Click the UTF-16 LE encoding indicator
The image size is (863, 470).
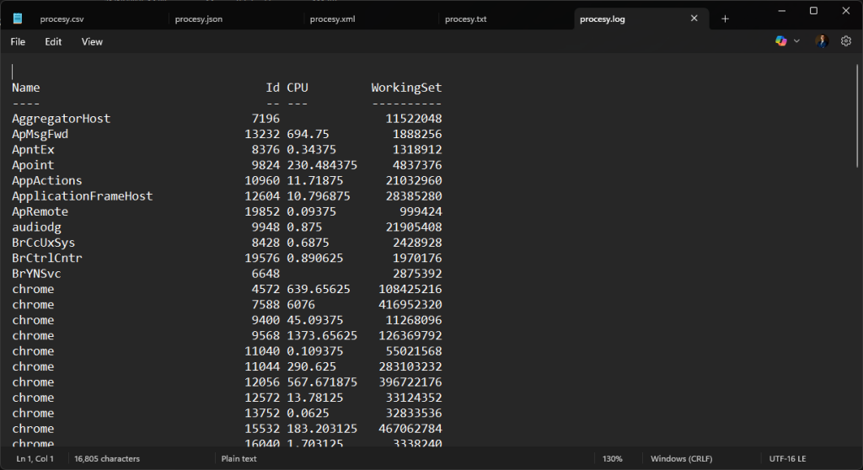click(x=787, y=459)
